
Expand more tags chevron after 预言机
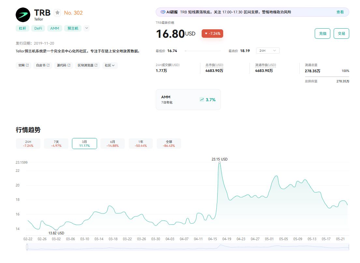[87, 28]
